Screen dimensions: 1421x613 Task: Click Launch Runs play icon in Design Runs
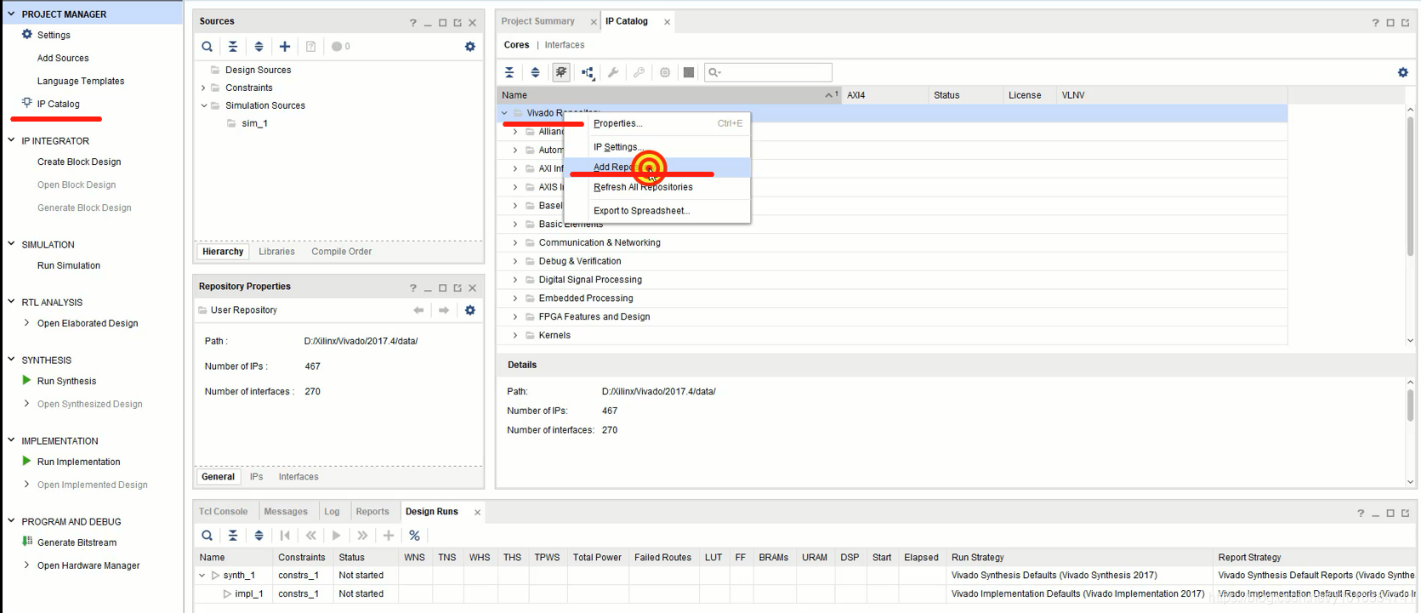pyautogui.click(x=337, y=536)
